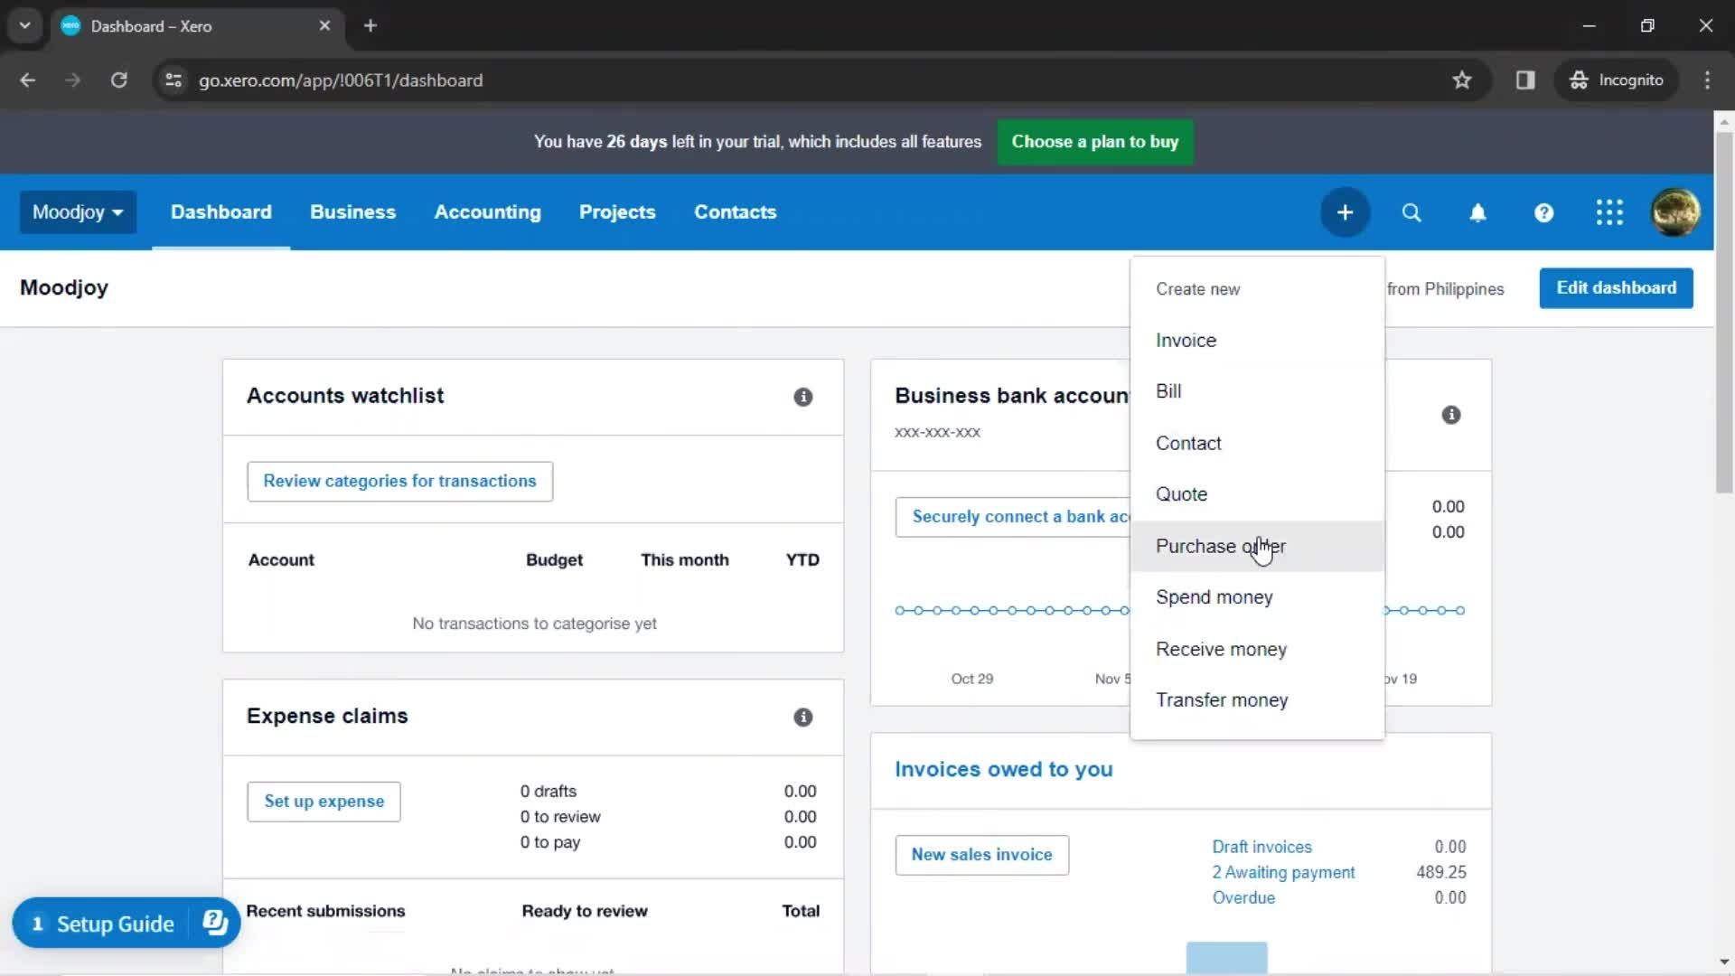Close the Dashboard – Xero tab

(324, 25)
